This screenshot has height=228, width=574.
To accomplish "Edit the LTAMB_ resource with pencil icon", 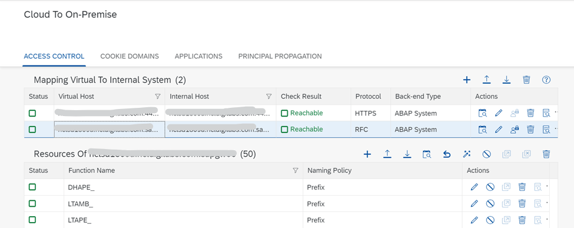I will click(474, 203).
